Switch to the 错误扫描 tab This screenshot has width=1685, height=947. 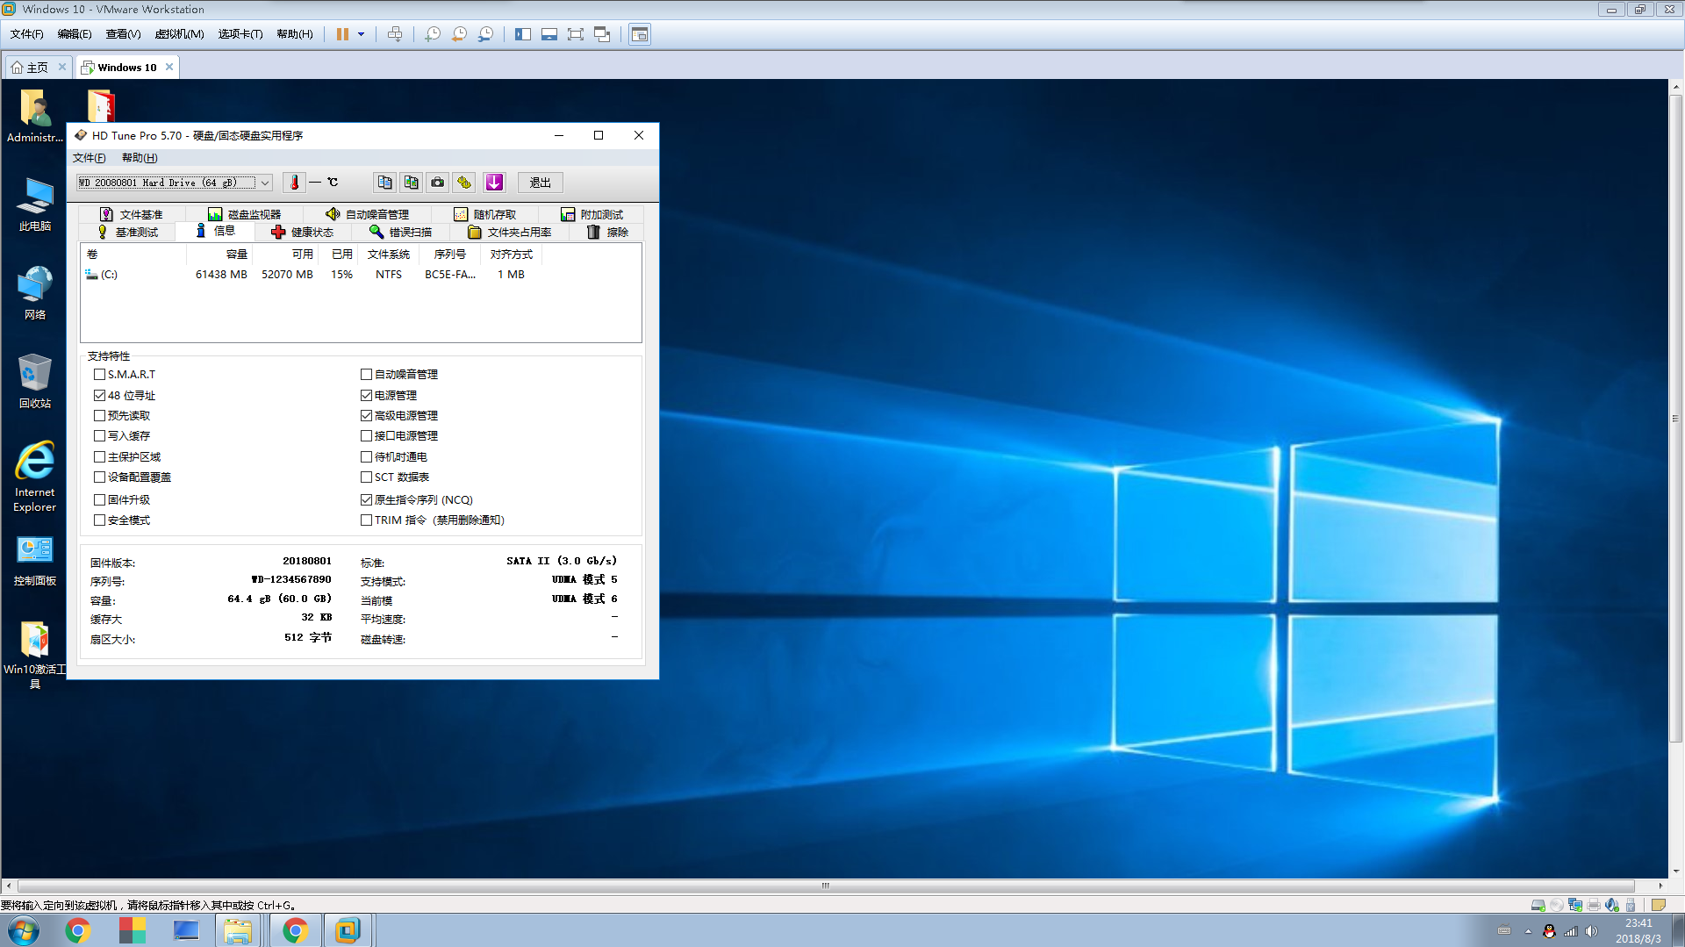point(401,233)
